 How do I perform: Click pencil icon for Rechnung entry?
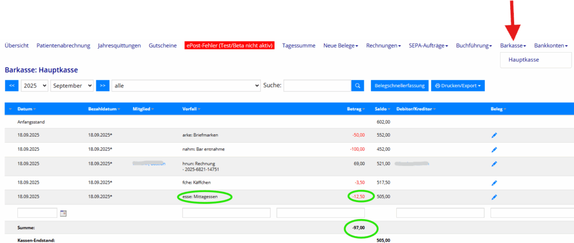click(494, 163)
